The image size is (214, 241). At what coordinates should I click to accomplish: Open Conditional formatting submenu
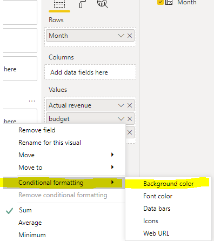pyautogui.click(x=64, y=183)
